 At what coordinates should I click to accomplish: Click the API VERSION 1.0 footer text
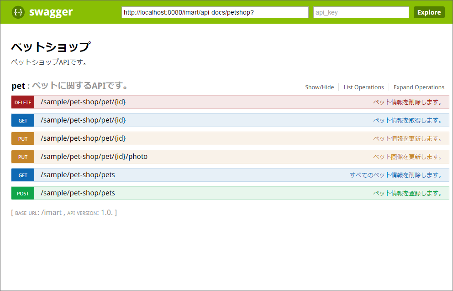point(90,213)
